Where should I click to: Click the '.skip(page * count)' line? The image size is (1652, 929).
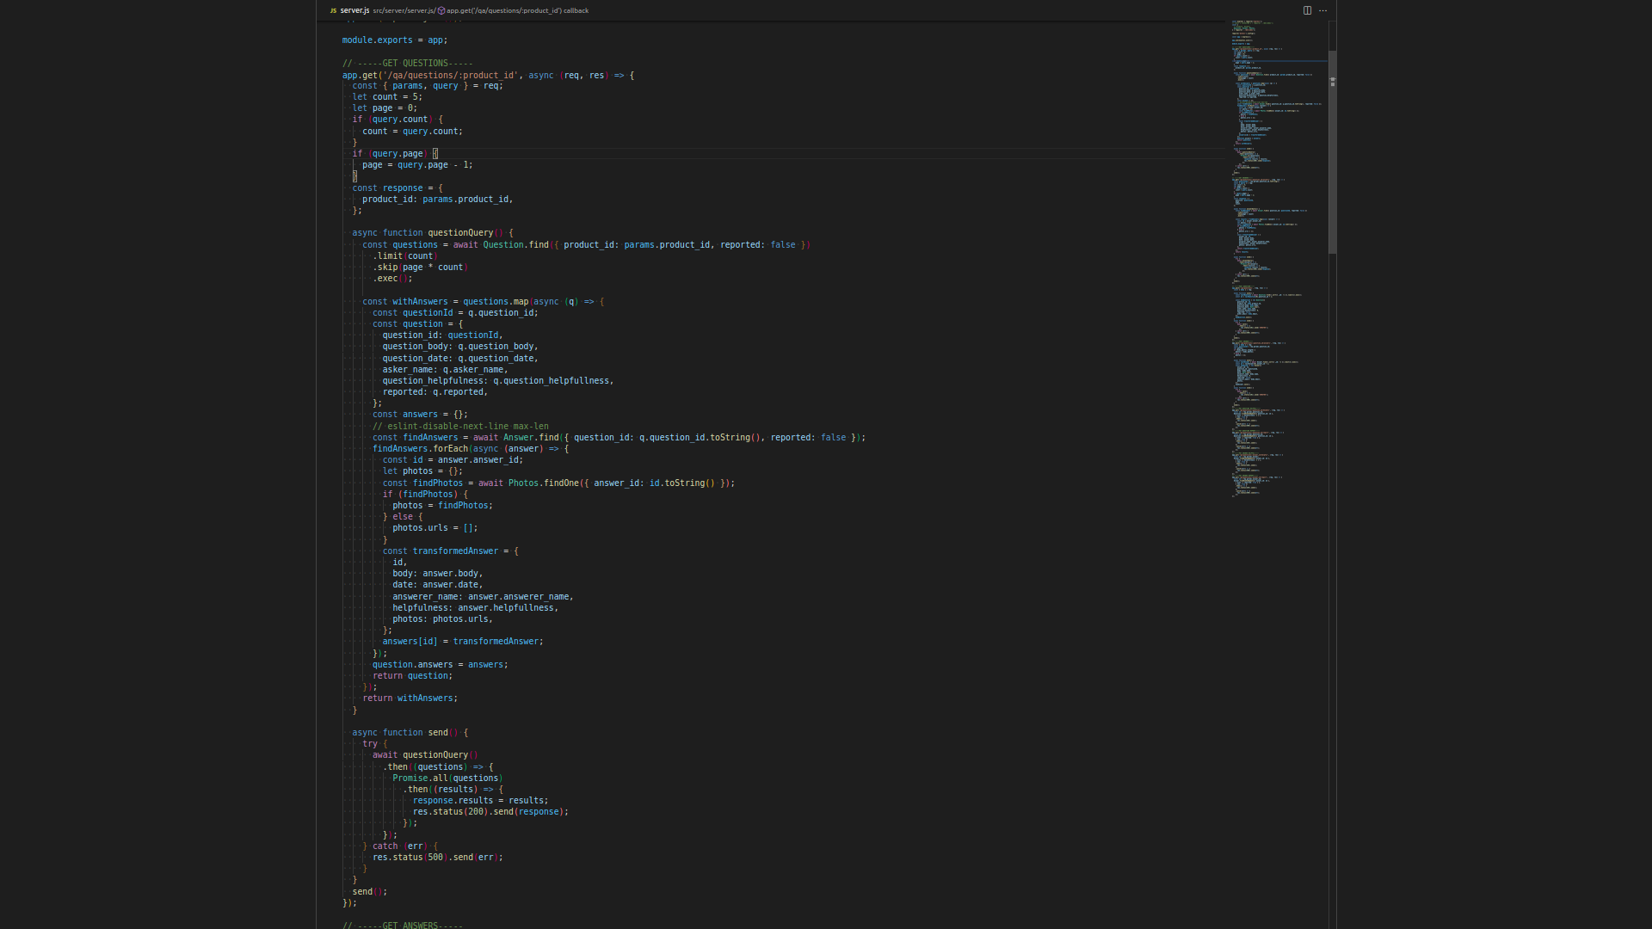420,267
